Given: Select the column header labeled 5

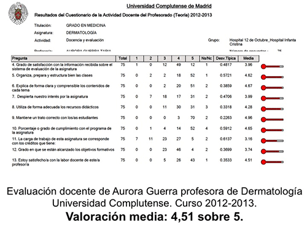Looking at the screenshot, I should pyautogui.click(x=192, y=58).
